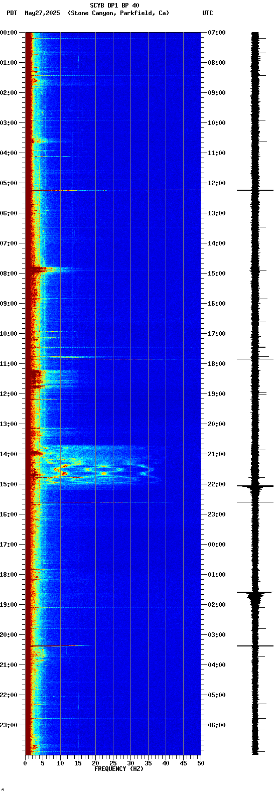The width and height of the screenshot is (277, 795).
Task: Click the UTC time label "03:00"
Action: 217,635
